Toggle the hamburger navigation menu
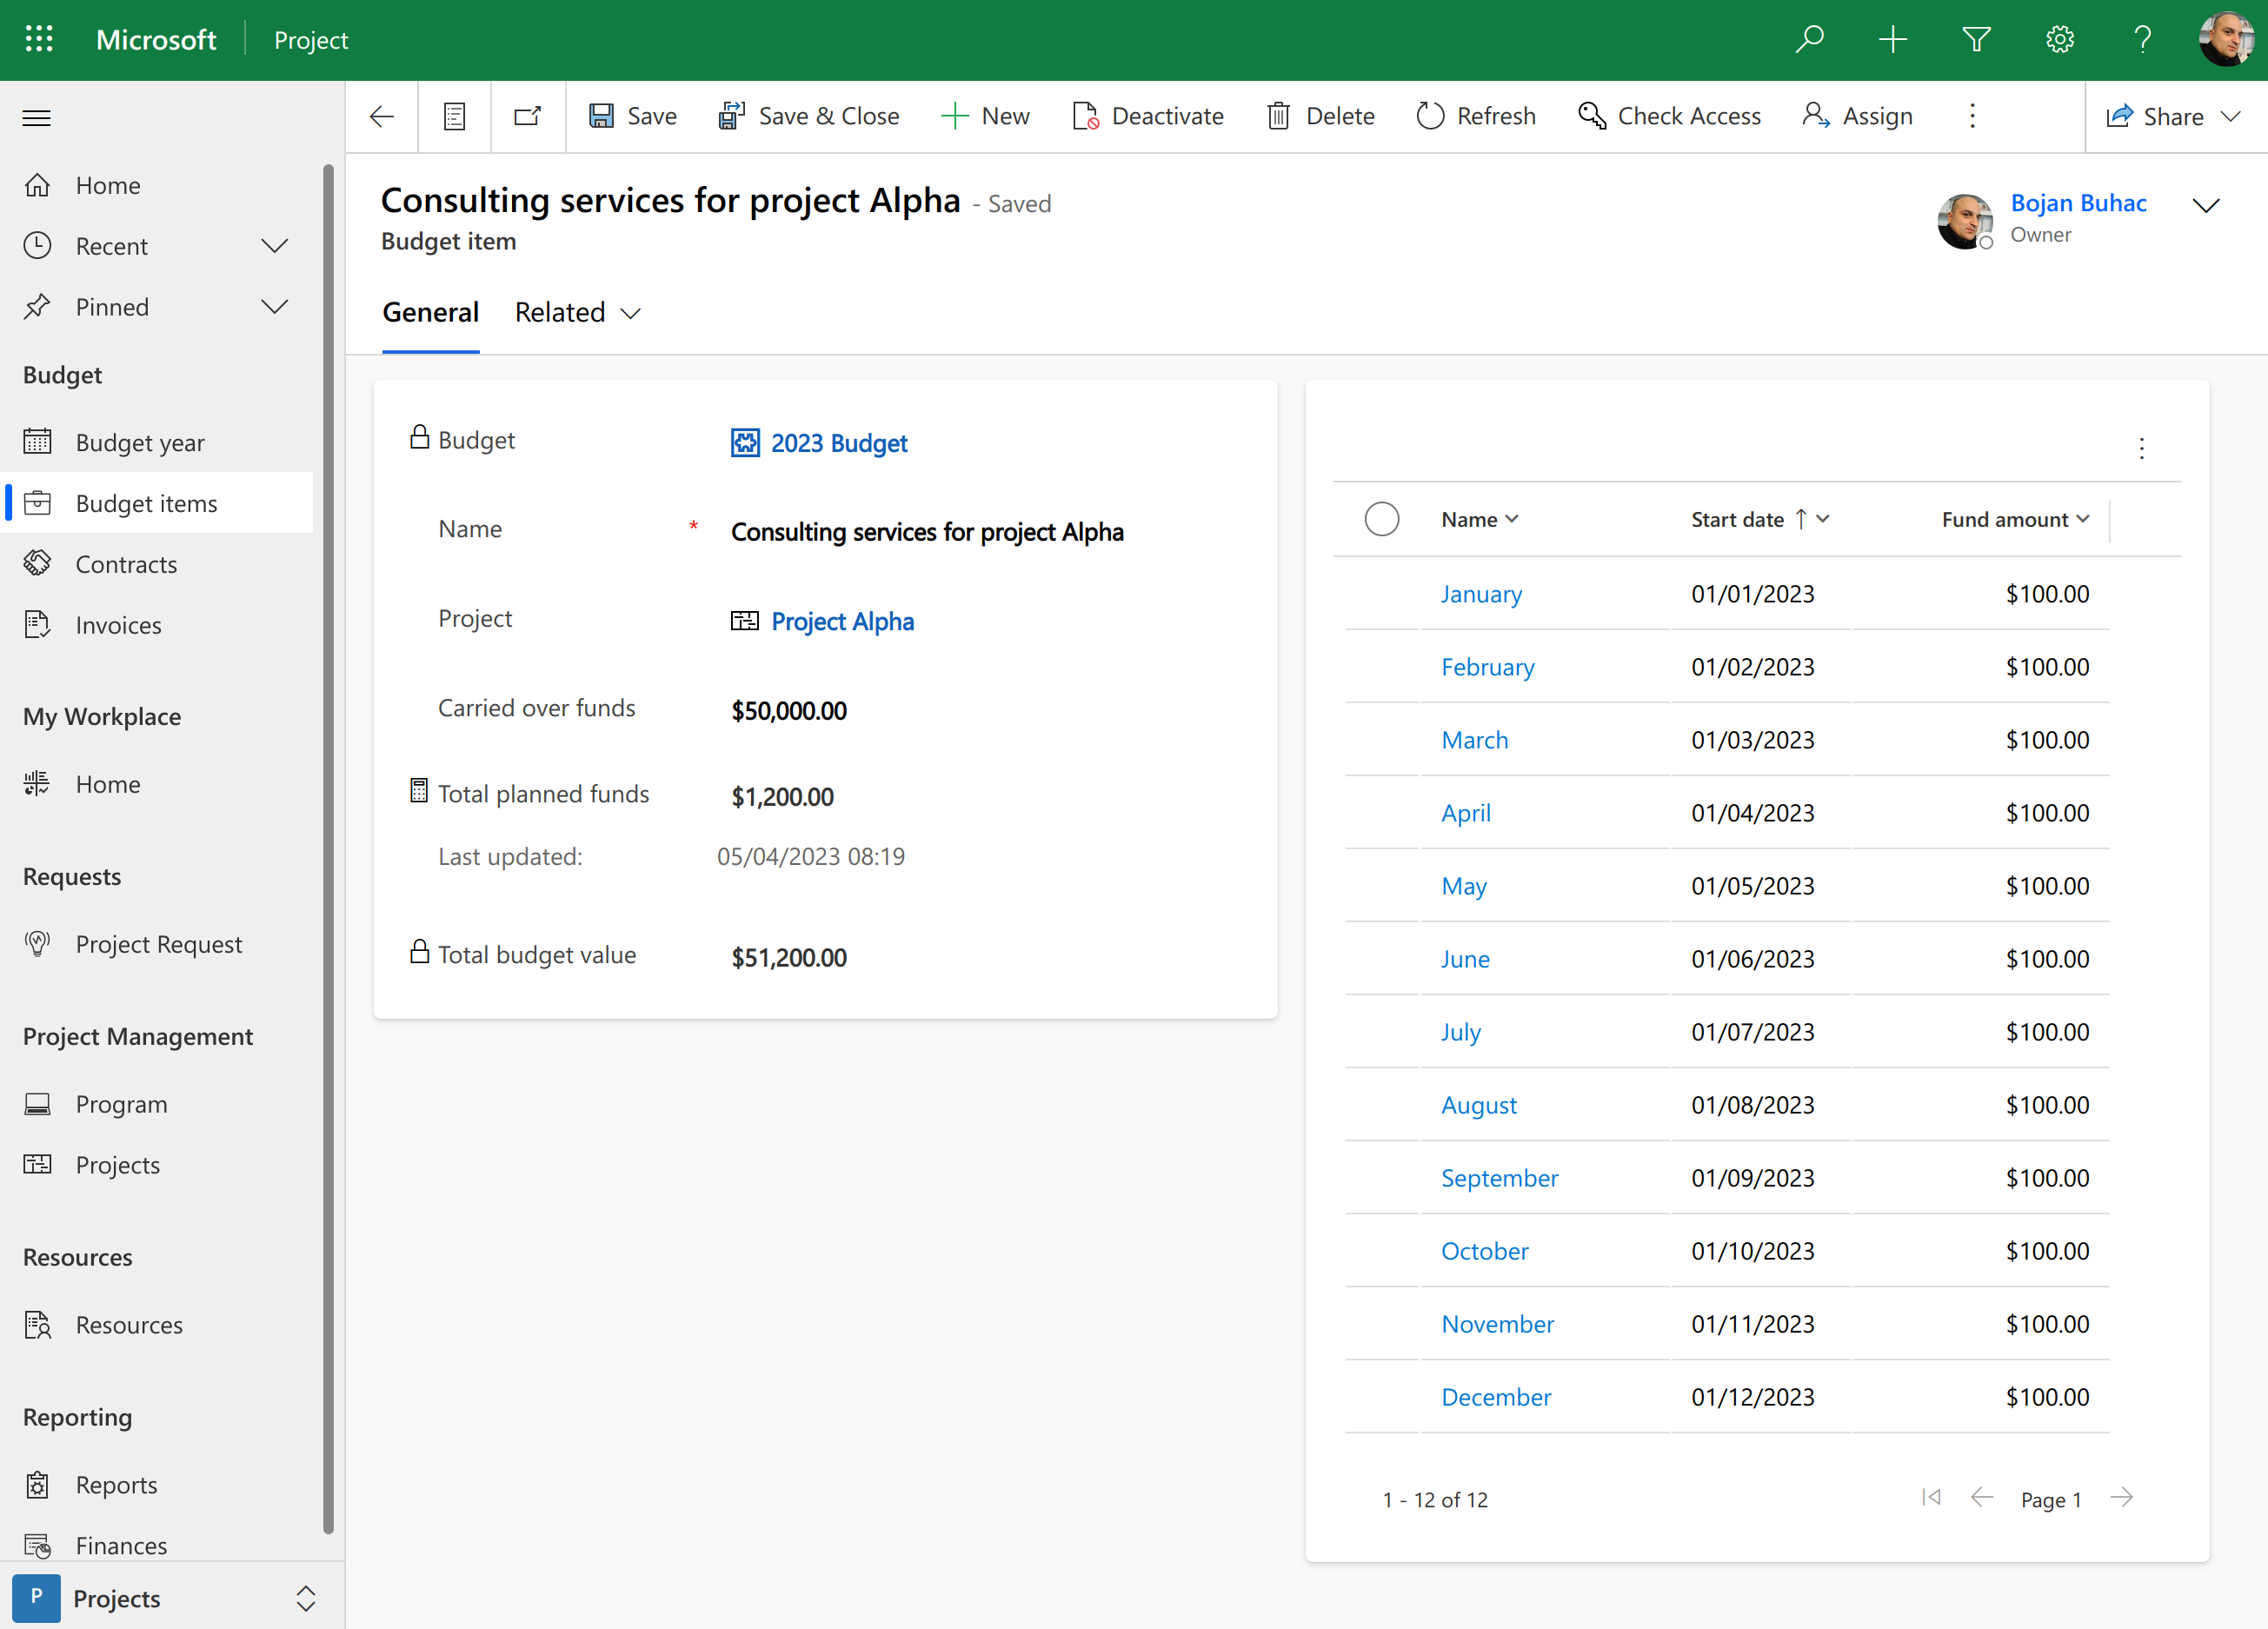The height and width of the screenshot is (1629, 2268). pos(37,118)
